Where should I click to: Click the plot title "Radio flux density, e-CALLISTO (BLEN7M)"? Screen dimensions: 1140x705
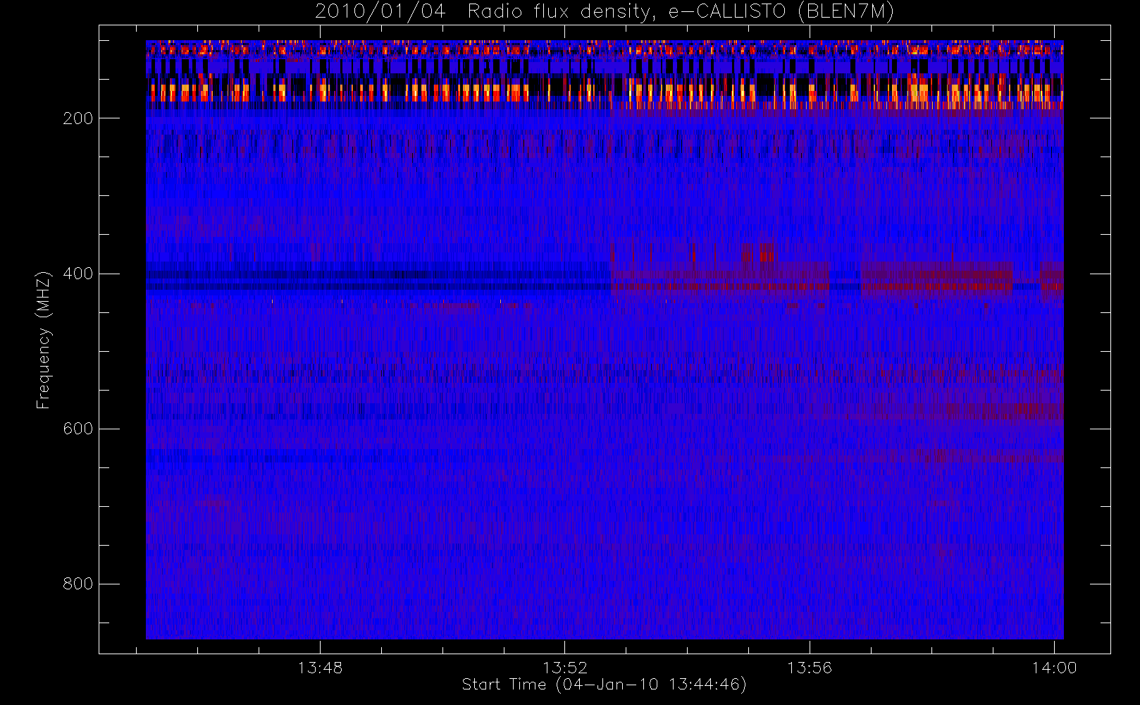(x=681, y=12)
